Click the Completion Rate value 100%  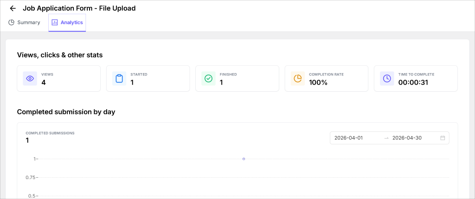(x=318, y=82)
